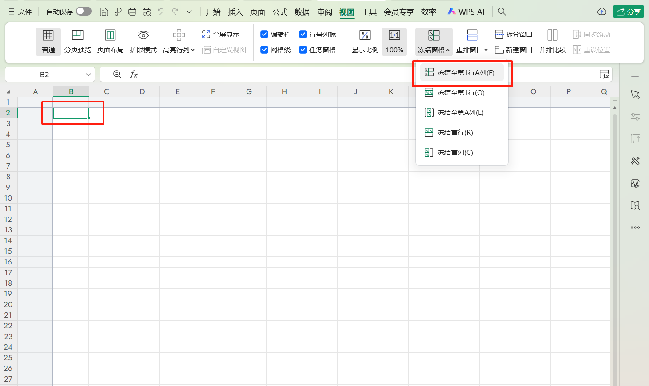Click 并排比较 compare icon

553,41
